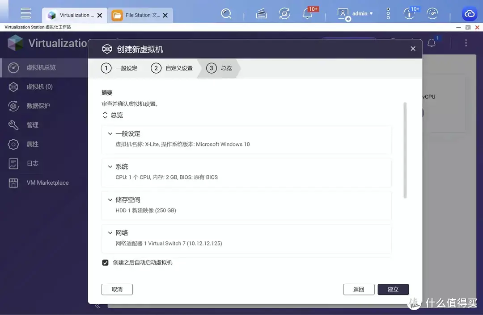Open VM Marketplace in the sidebar
Image resolution: width=483 pixels, height=315 pixels.
click(x=44, y=182)
